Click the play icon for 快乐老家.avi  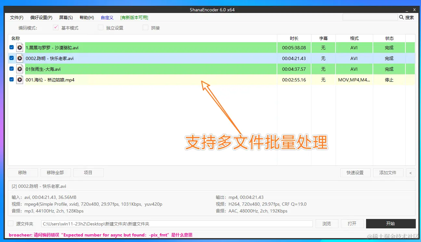point(20,58)
